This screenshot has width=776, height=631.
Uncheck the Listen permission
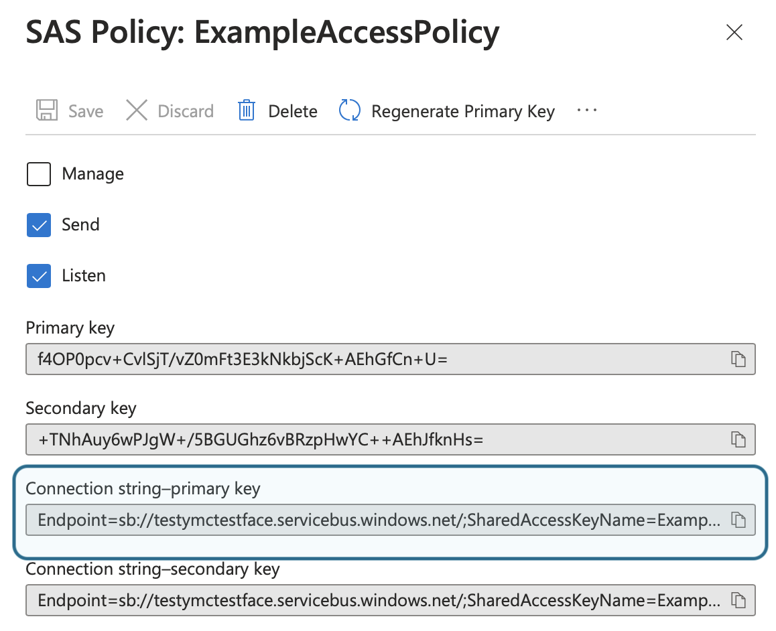point(38,275)
